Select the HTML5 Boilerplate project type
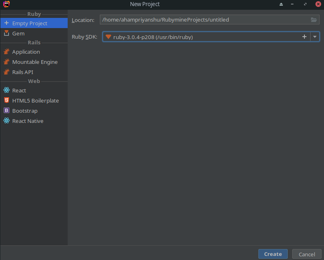Image resolution: width=324 pixels, height=260 pixels. [x=34, y=101]
